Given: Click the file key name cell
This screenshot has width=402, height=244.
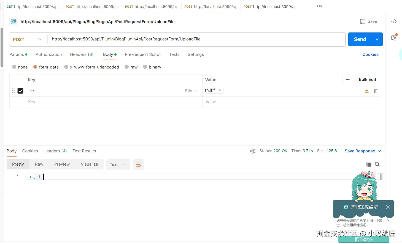Looking at the screenshot, I should [x=105, y=91].
